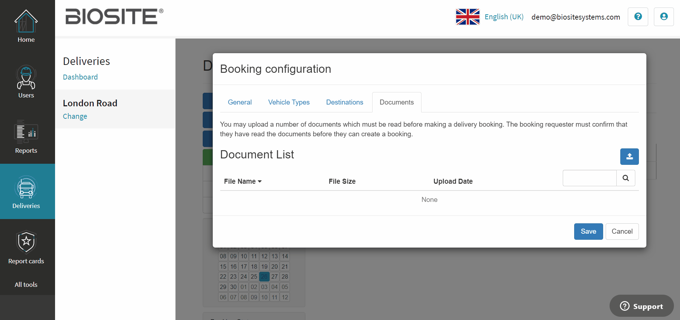Click the File Size column header
Image resolution: width=680 pixels, height=320 pixels.
342,181
